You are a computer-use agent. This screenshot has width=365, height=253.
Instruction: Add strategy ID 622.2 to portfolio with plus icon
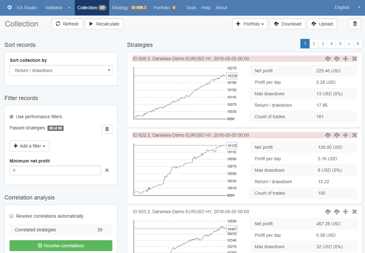click(346, 135)
